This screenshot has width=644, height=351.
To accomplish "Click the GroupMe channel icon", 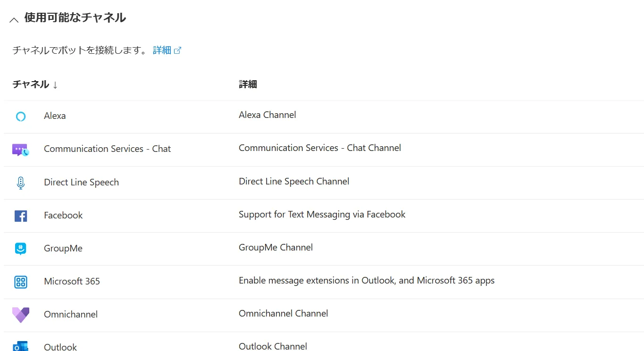I will point(20,249).
